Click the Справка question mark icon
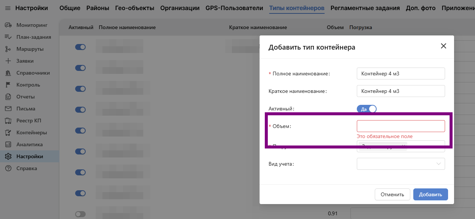 (x=8, y=169)
